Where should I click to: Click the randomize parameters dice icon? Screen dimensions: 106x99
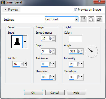click(91, 19)
